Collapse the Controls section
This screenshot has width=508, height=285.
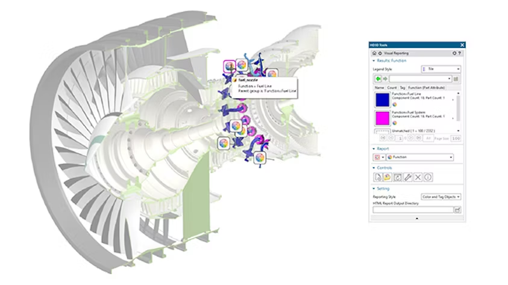pyautogui.click(x=374, y=168)
